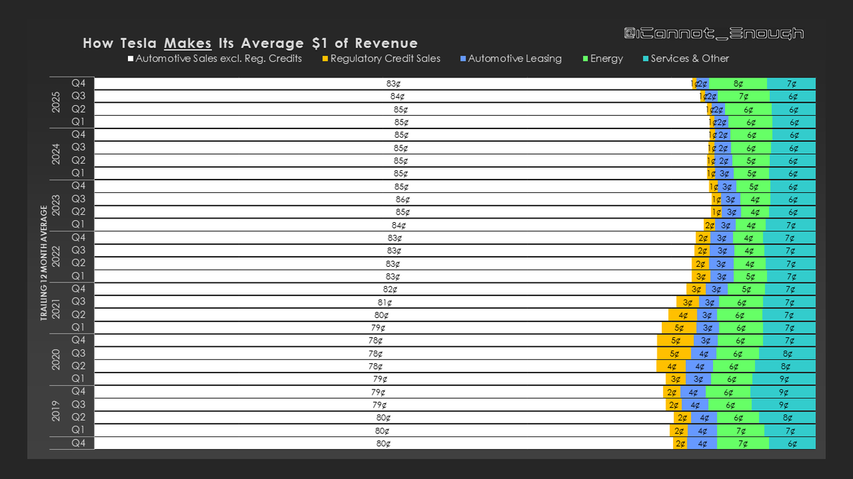Click the 3¢ Regulatory Credit segment in 2022 Q1
853x479 pixels.
[x=700, y=277]
